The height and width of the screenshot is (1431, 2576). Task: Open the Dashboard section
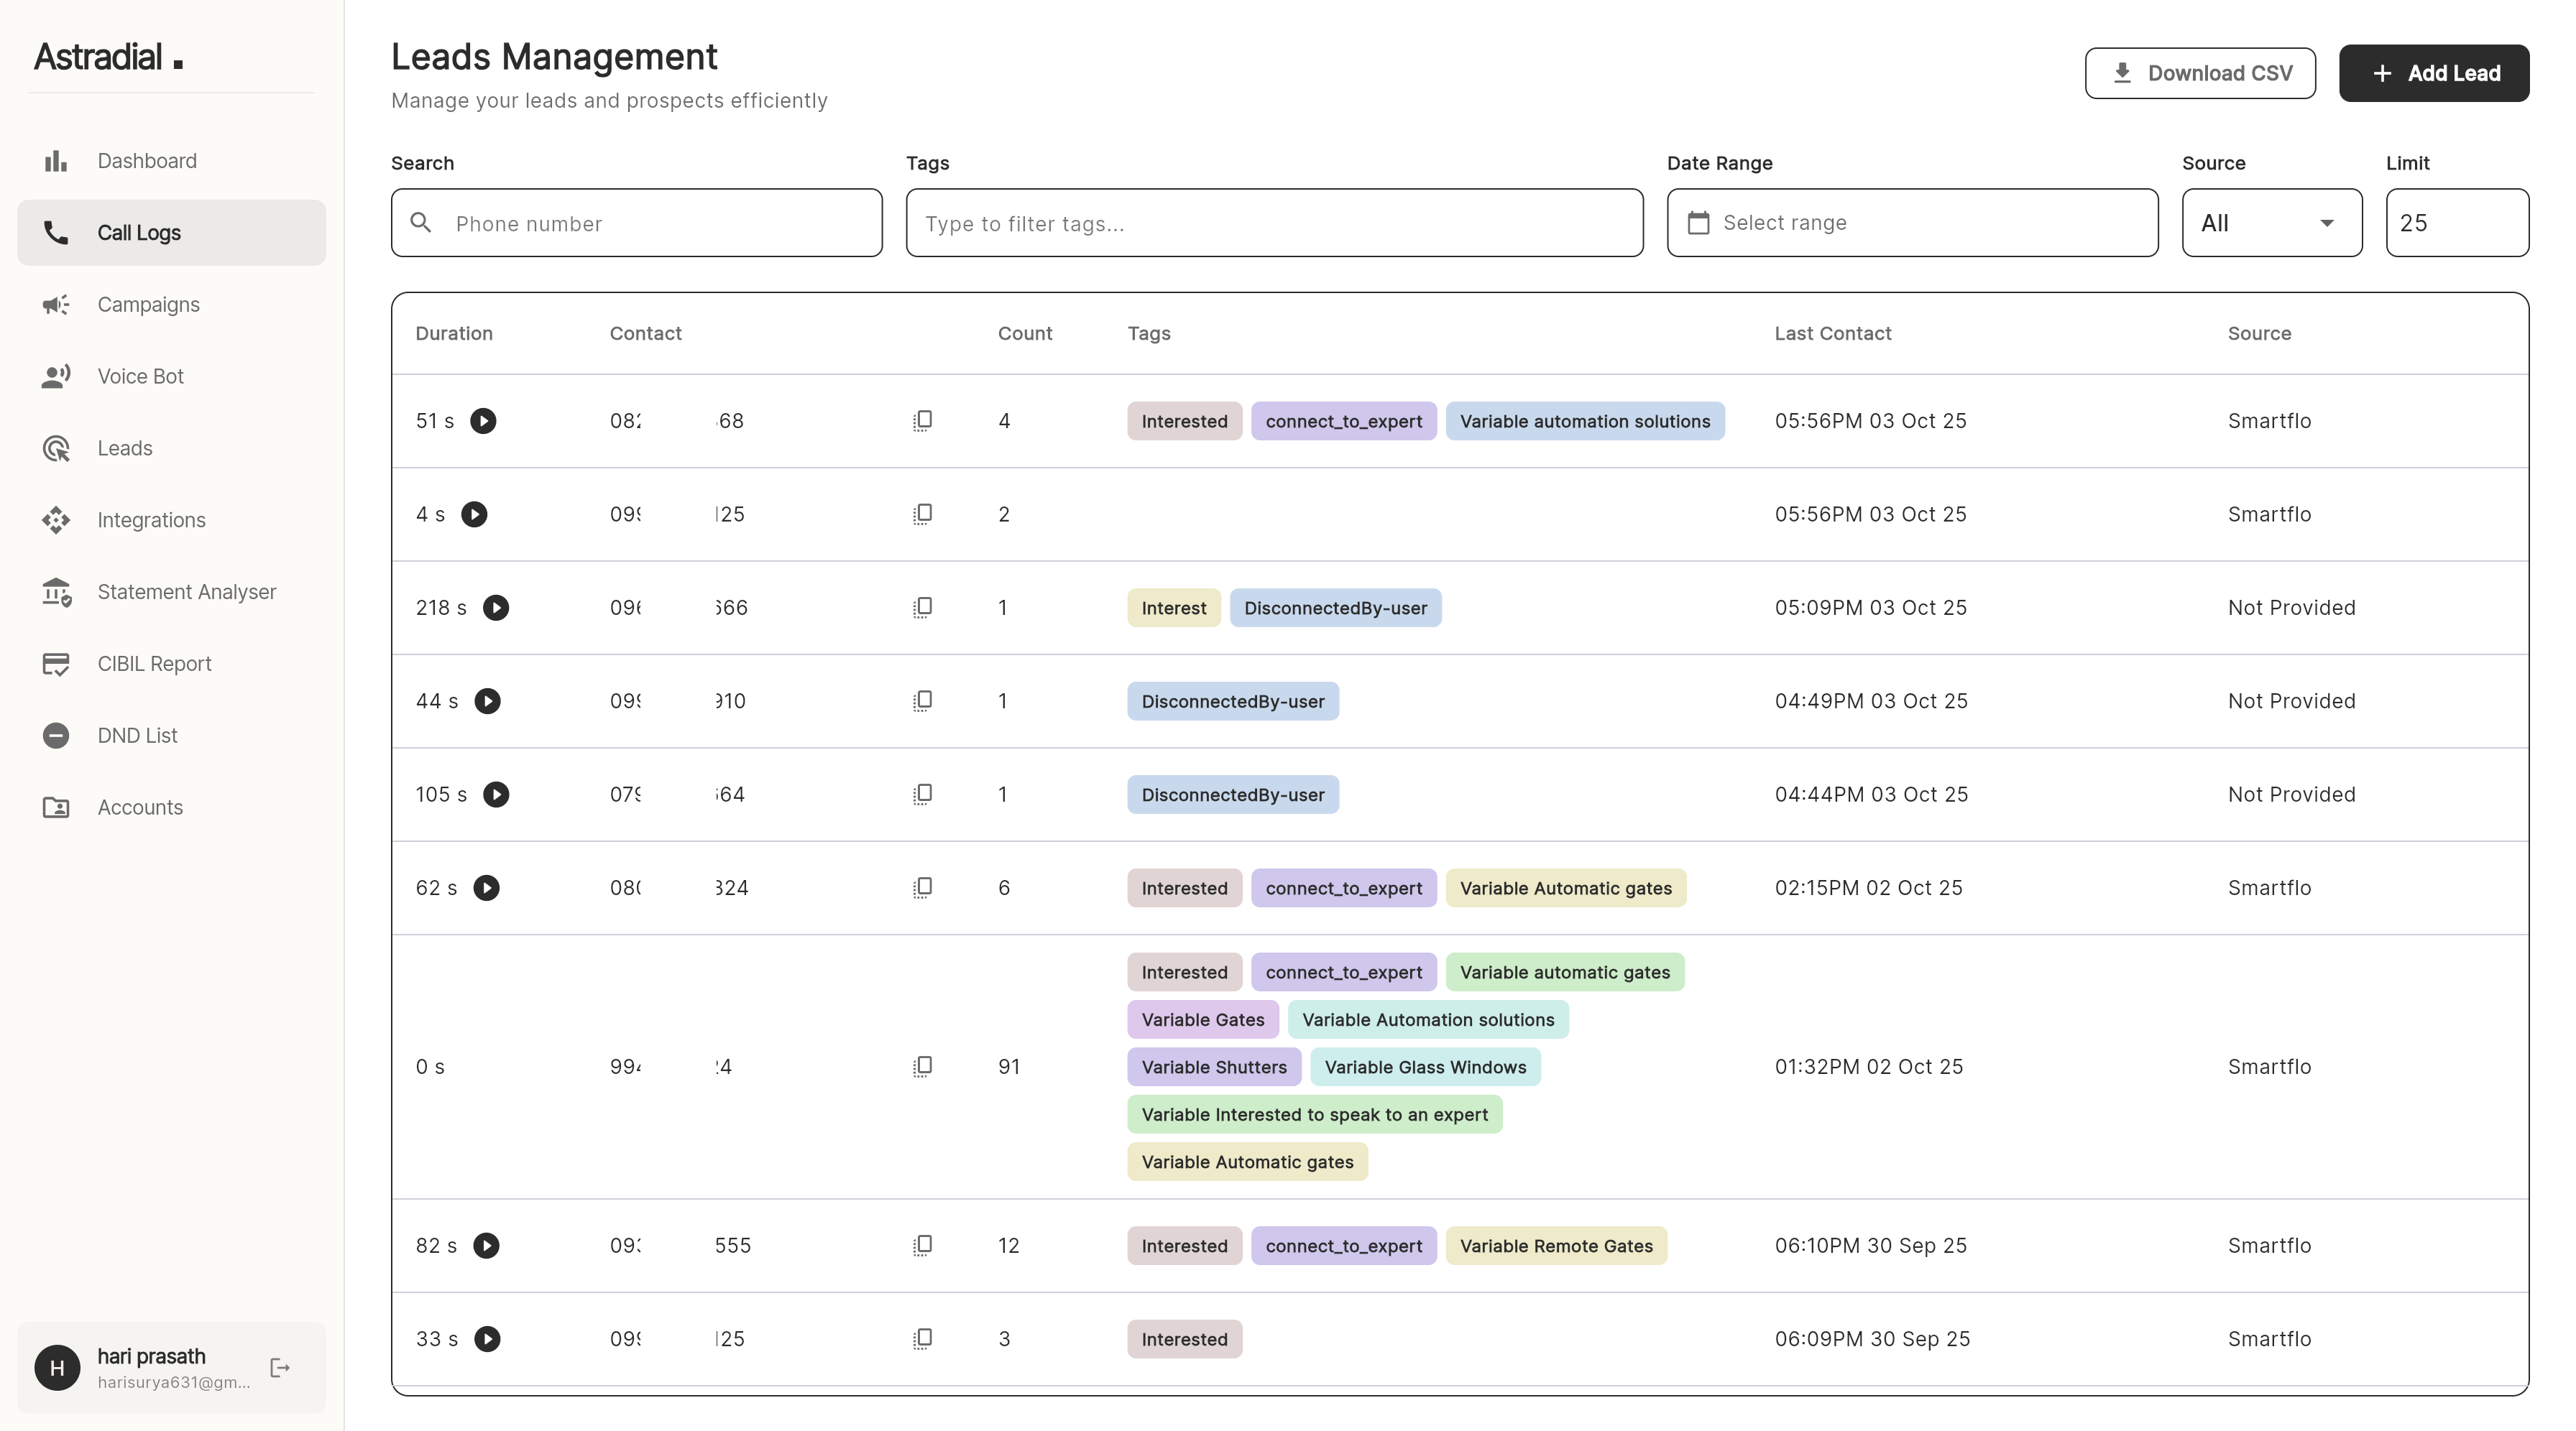146,160
